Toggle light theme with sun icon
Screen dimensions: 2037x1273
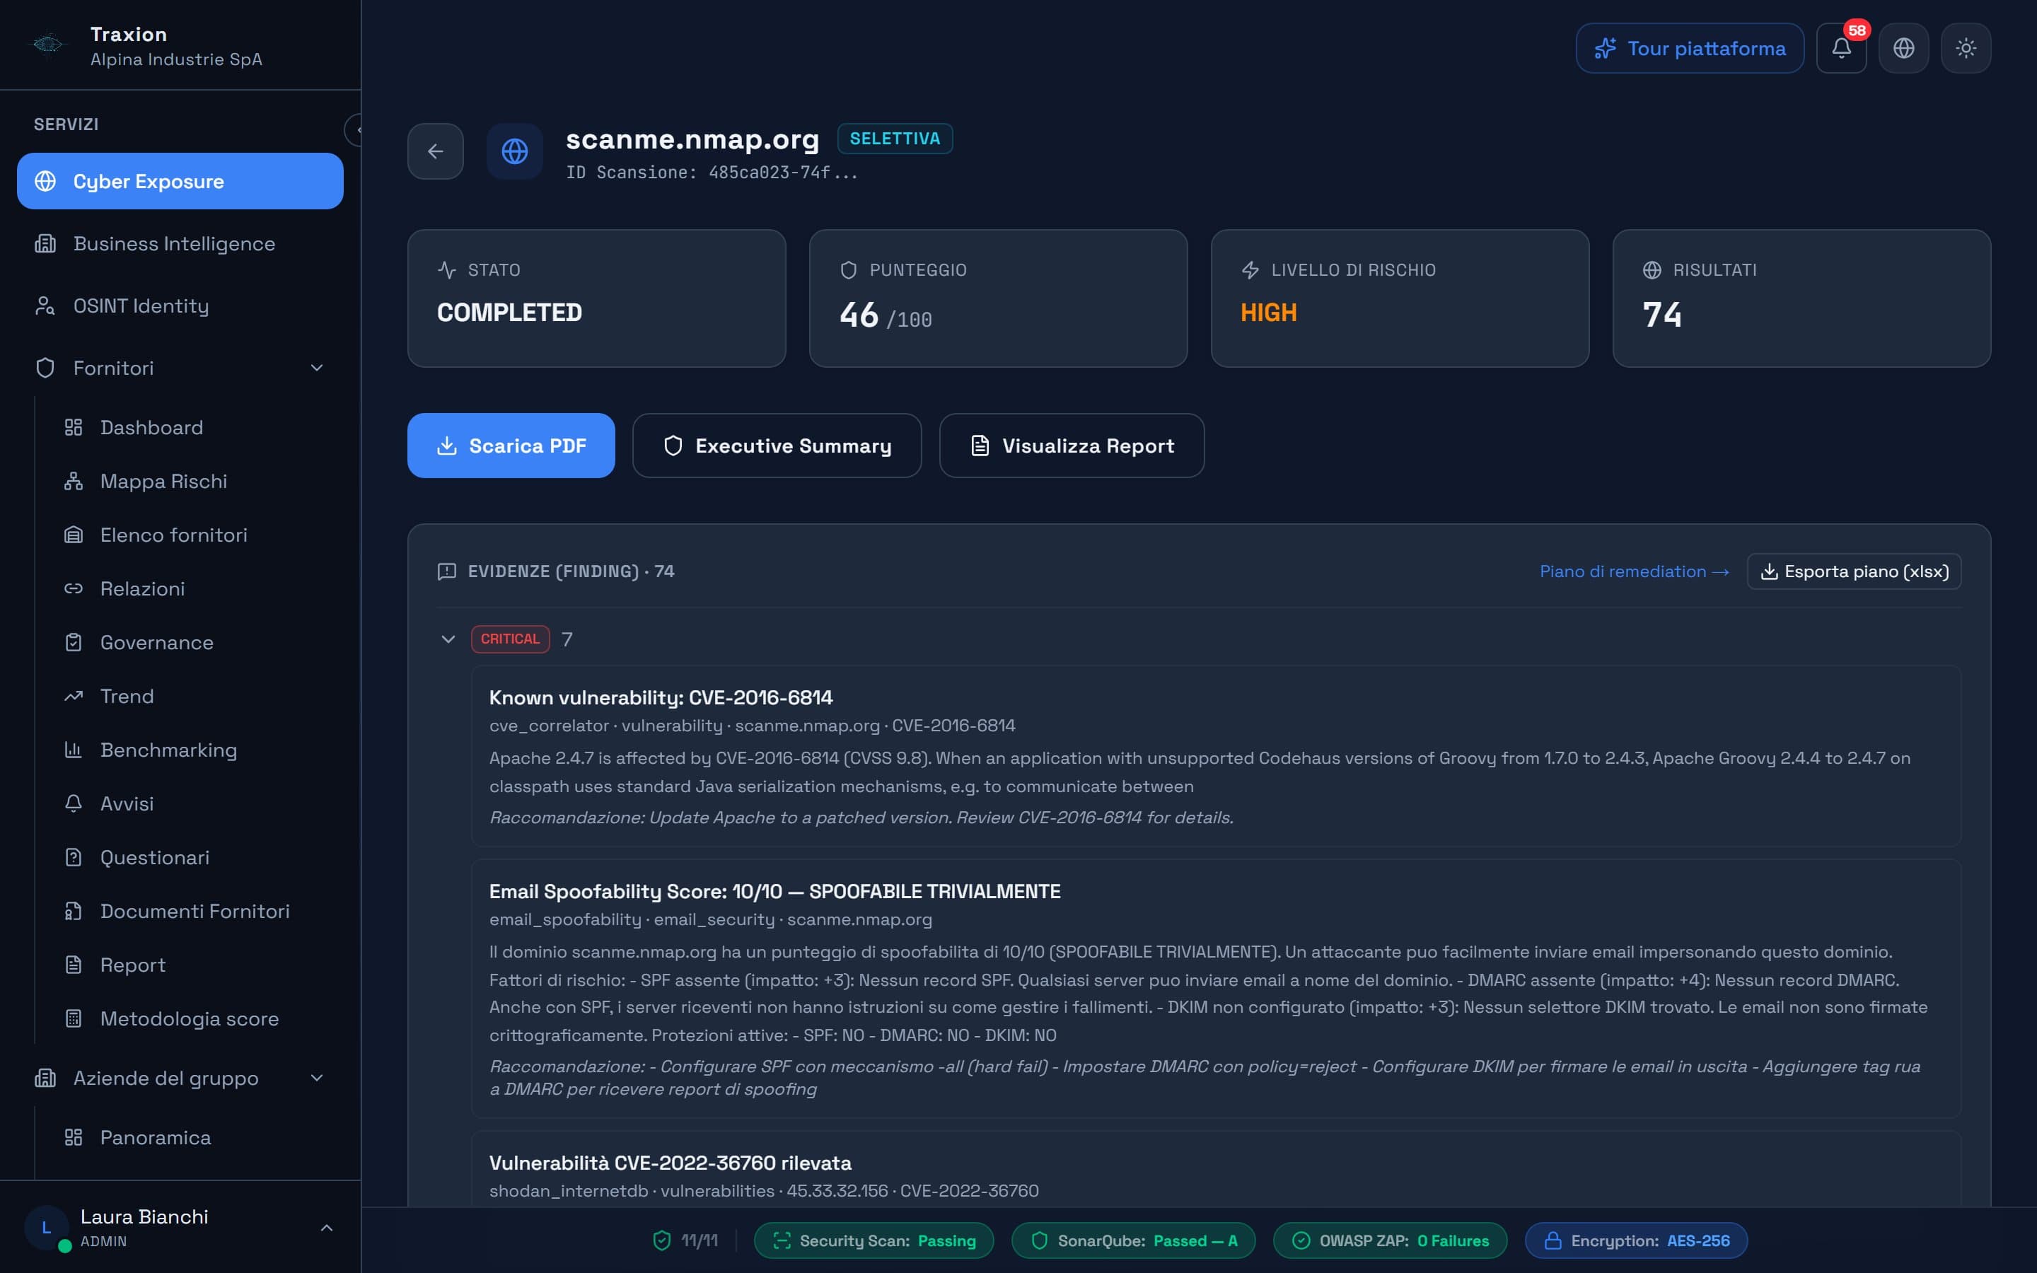tap(1966, 48)
